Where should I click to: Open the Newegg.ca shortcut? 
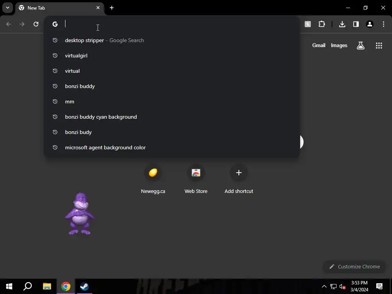tap(153, 180)
